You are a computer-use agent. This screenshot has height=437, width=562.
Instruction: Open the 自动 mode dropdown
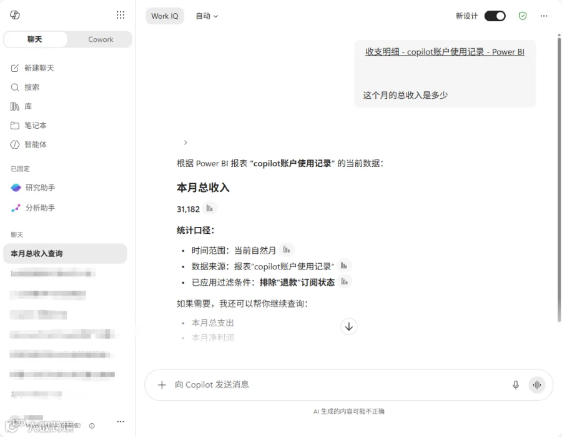(207, 16)
